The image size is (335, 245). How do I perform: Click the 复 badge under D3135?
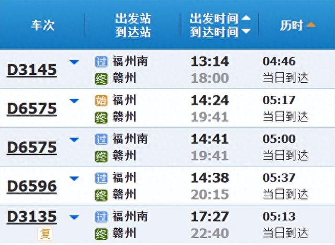[x=45, y=233]
